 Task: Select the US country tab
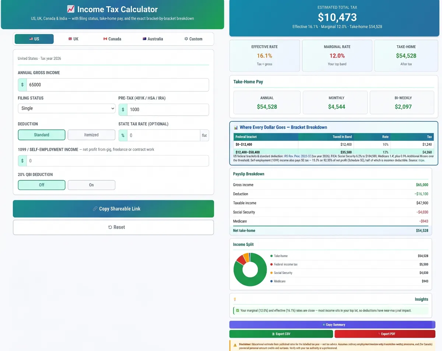pyautogui.click(x=34, y=39)
